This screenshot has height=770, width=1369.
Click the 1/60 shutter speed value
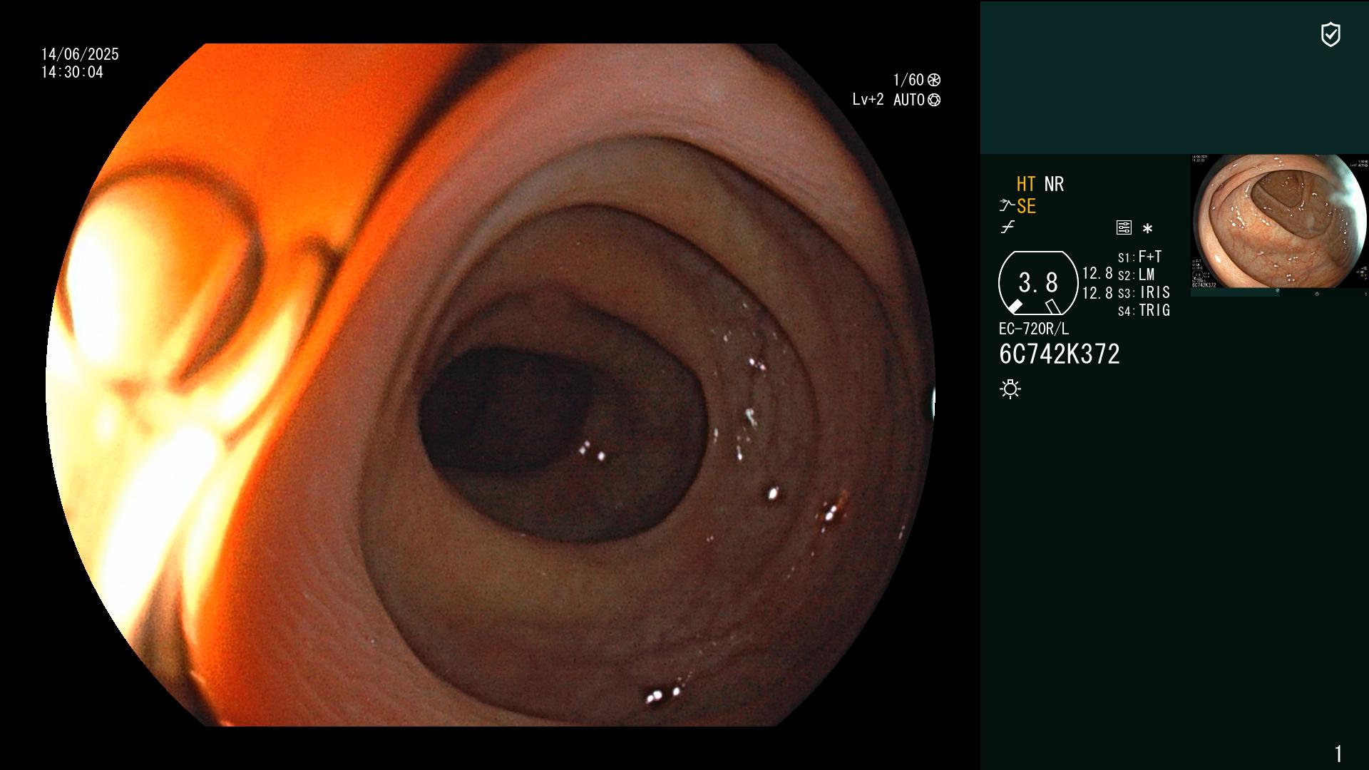tap(908, 80)
